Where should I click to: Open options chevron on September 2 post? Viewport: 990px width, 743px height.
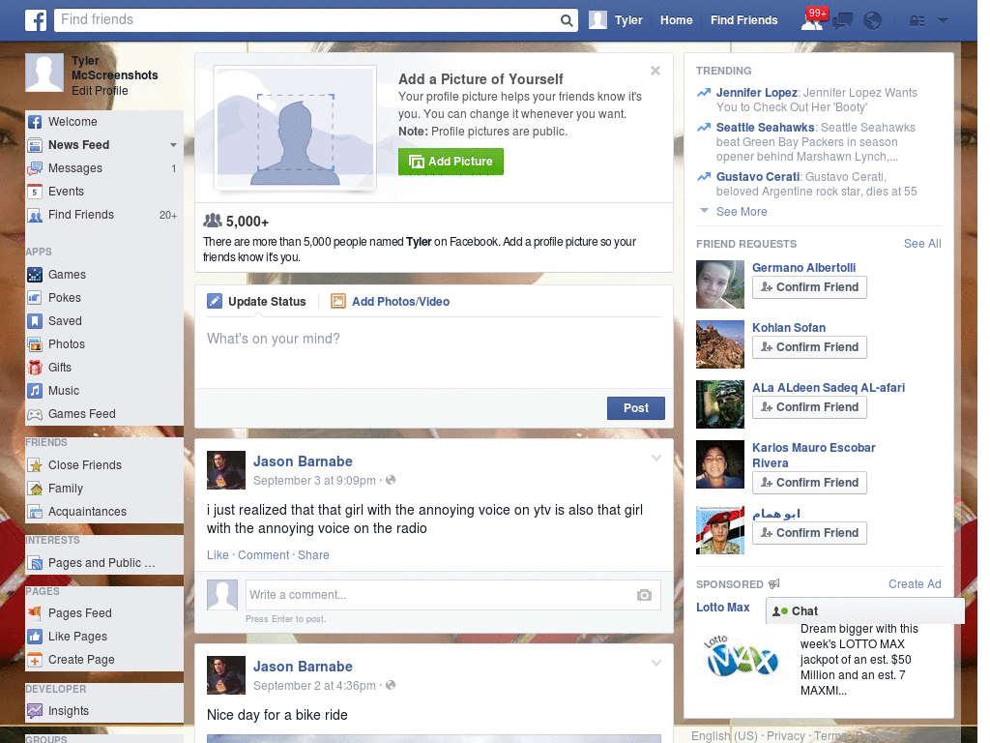(x=656, y=663)
